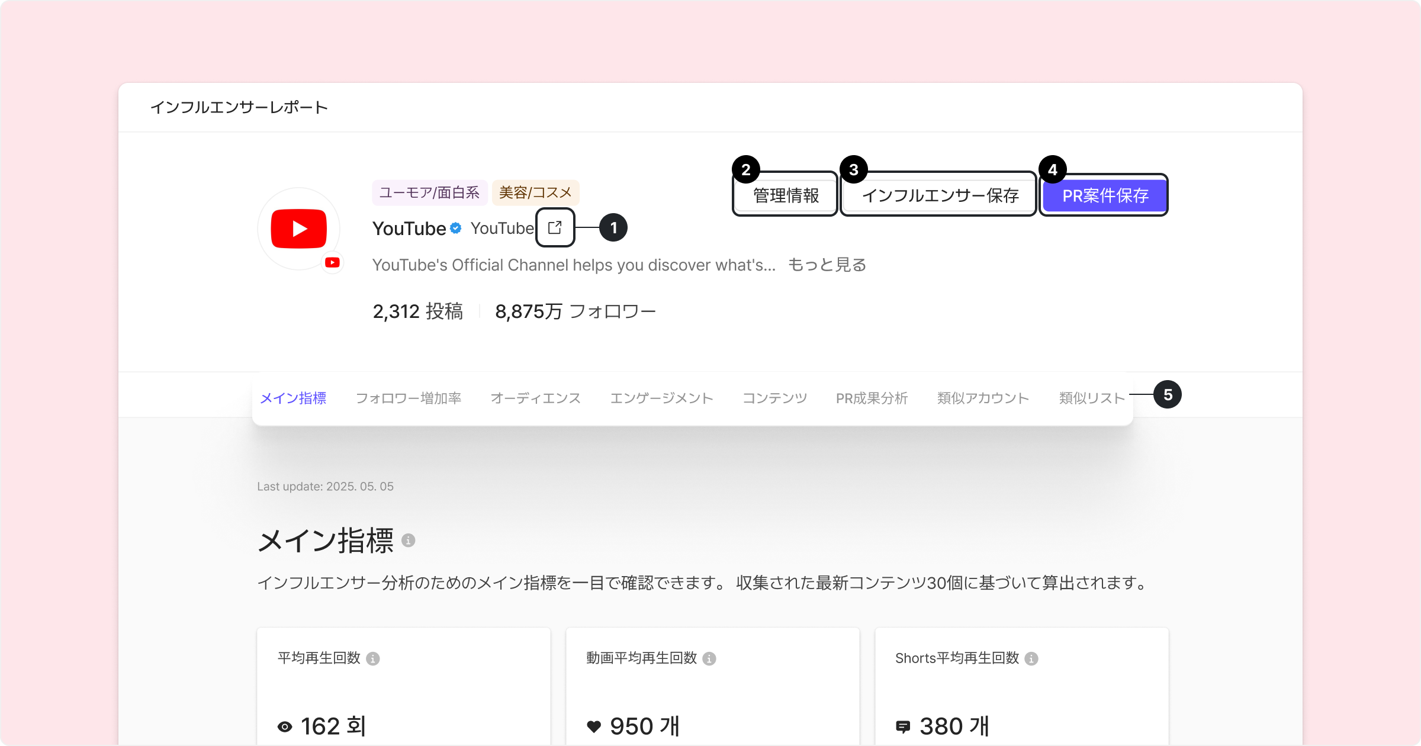Click info icon next to 平均再生回数
The height and width of the screenshot is (746, 1421).
373,658
